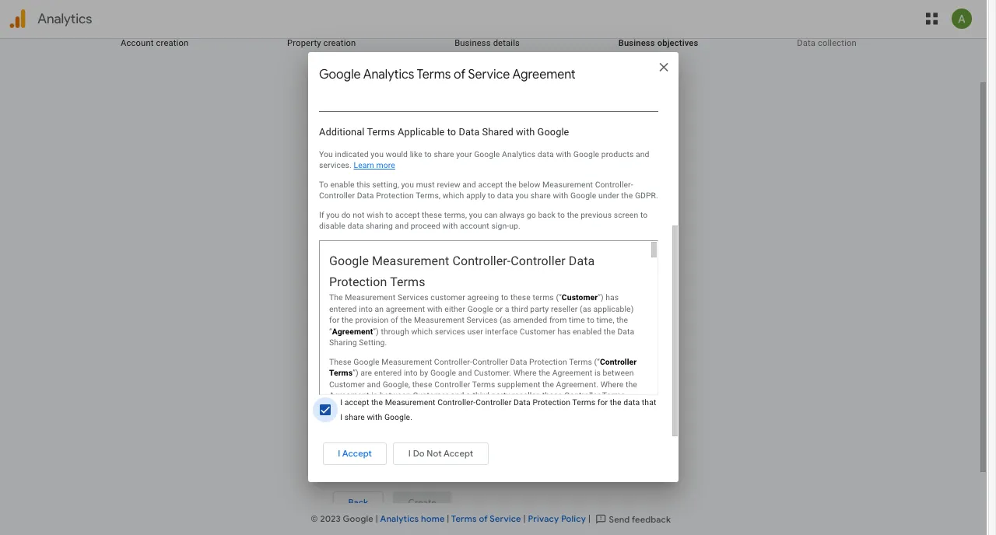996x535 pixels.
Task: Click the Analytics title text
Action: (65, 19)
